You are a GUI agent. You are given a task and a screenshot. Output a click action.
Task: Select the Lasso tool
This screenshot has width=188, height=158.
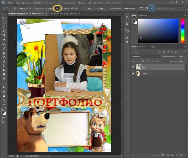coord(4,27)
